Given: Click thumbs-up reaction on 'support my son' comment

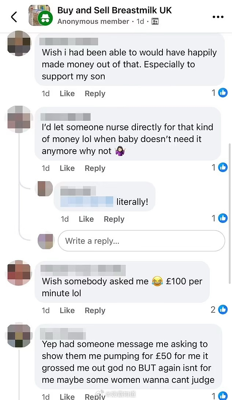Looking at the screenshot, I should point(223,93).
